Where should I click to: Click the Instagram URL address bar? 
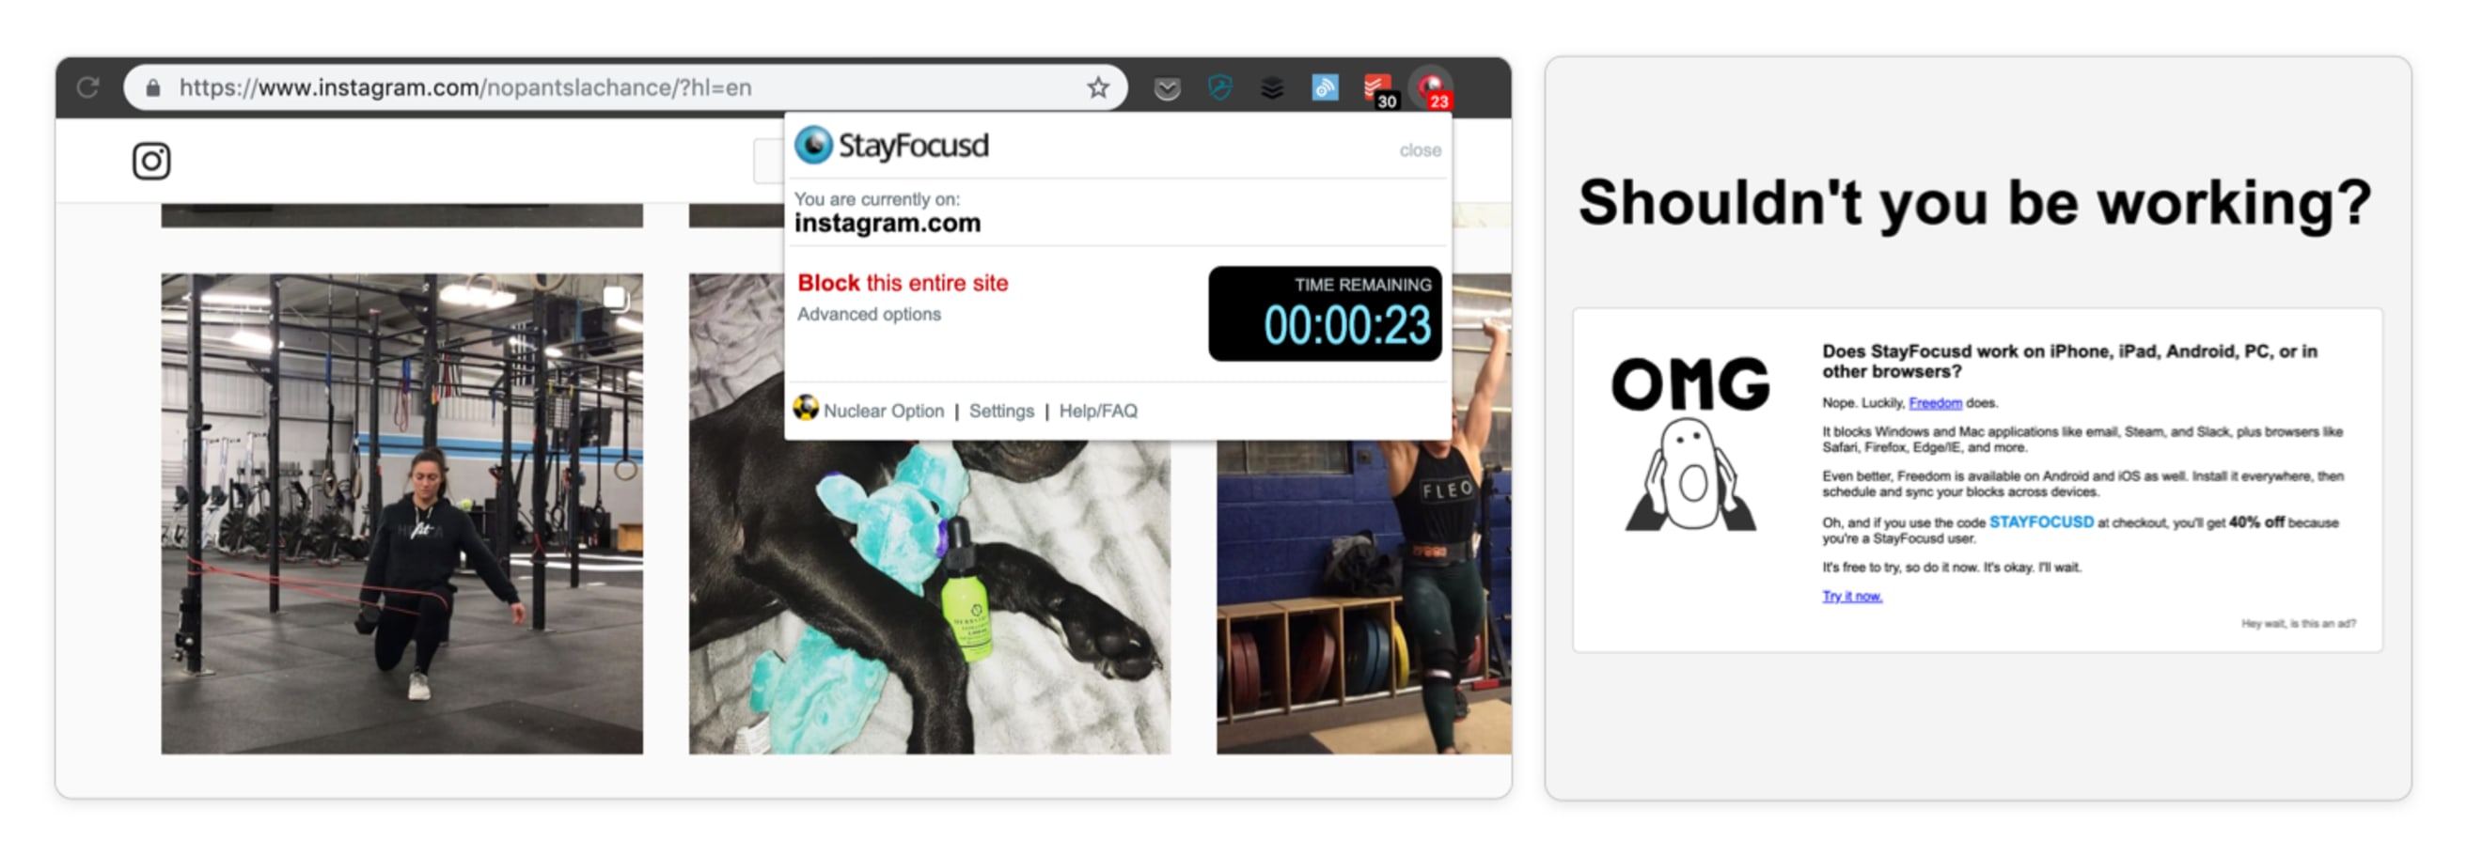click(624, 88)
